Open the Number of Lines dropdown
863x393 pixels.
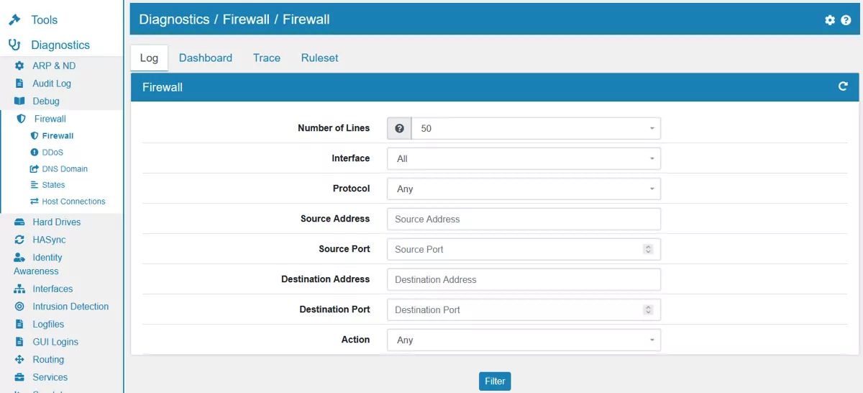click(536, 128)
